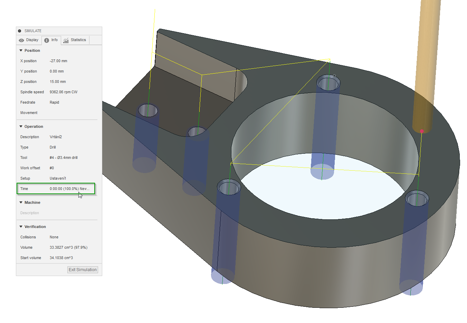Select the Y position value 0.00 mm
467x323 pixels.
click(x=57, y=71)
